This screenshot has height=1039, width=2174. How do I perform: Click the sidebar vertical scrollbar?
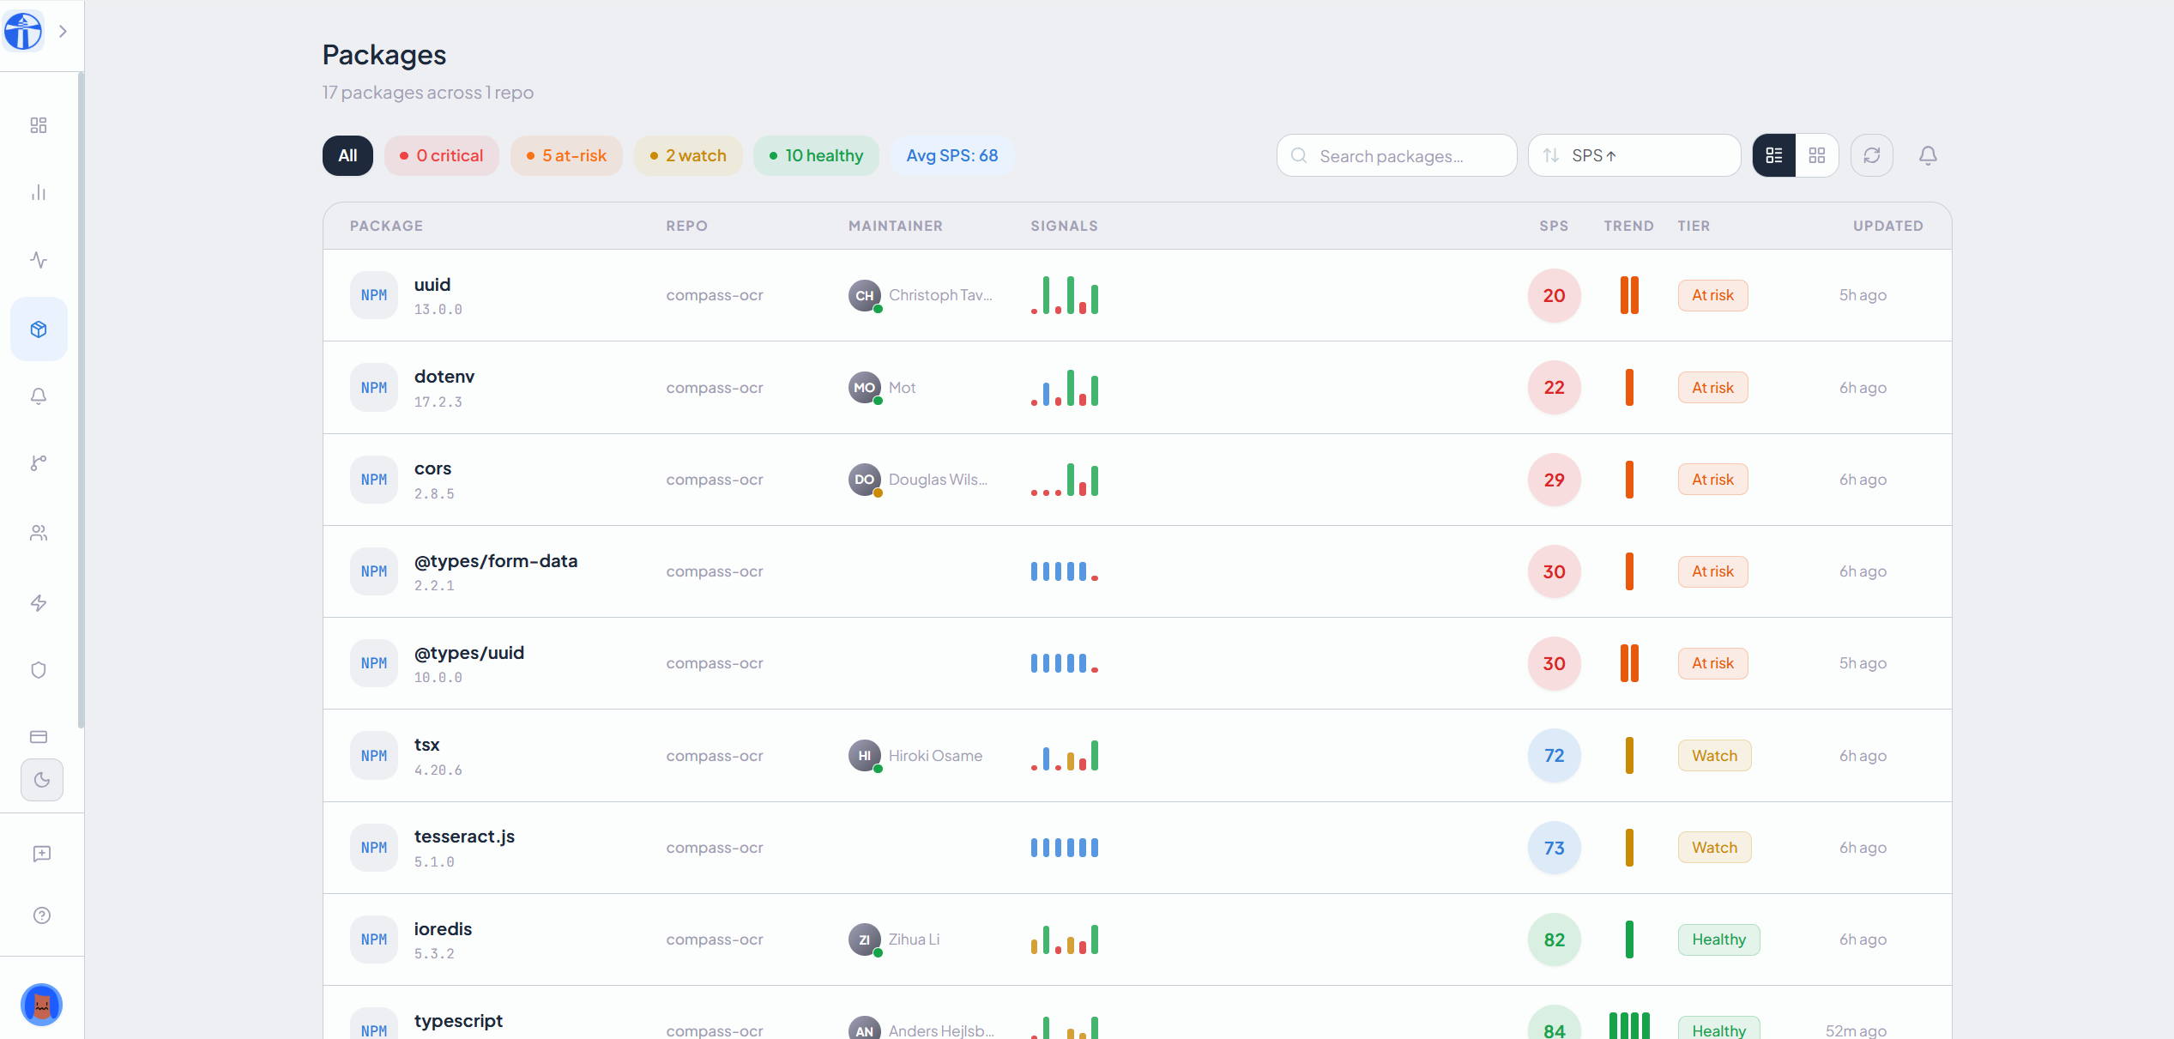[x=81, y=401]
